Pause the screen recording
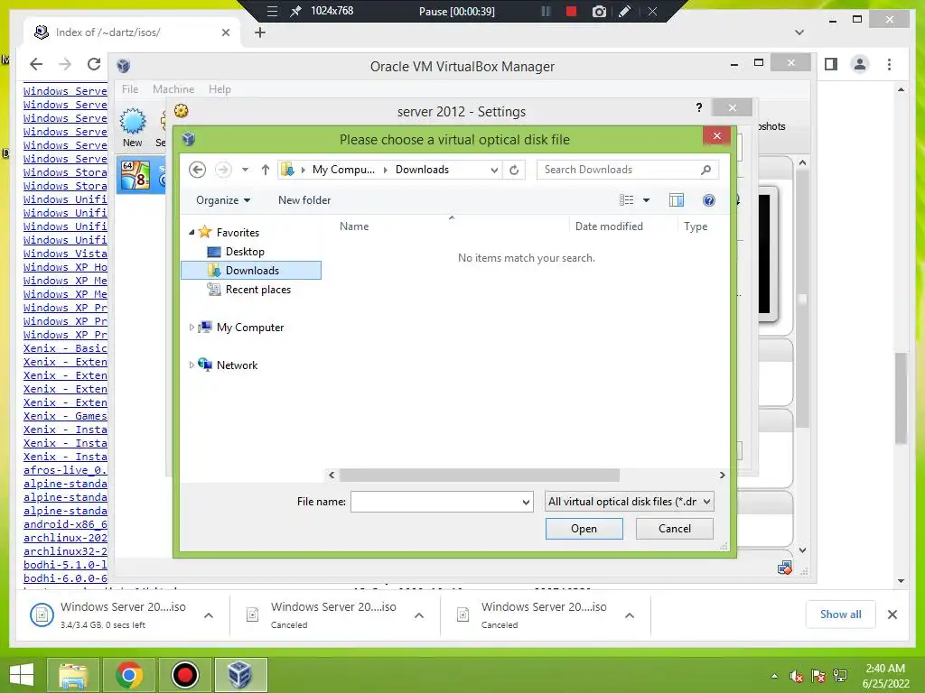Screen dimensions: 925x693 click(546, 11)
